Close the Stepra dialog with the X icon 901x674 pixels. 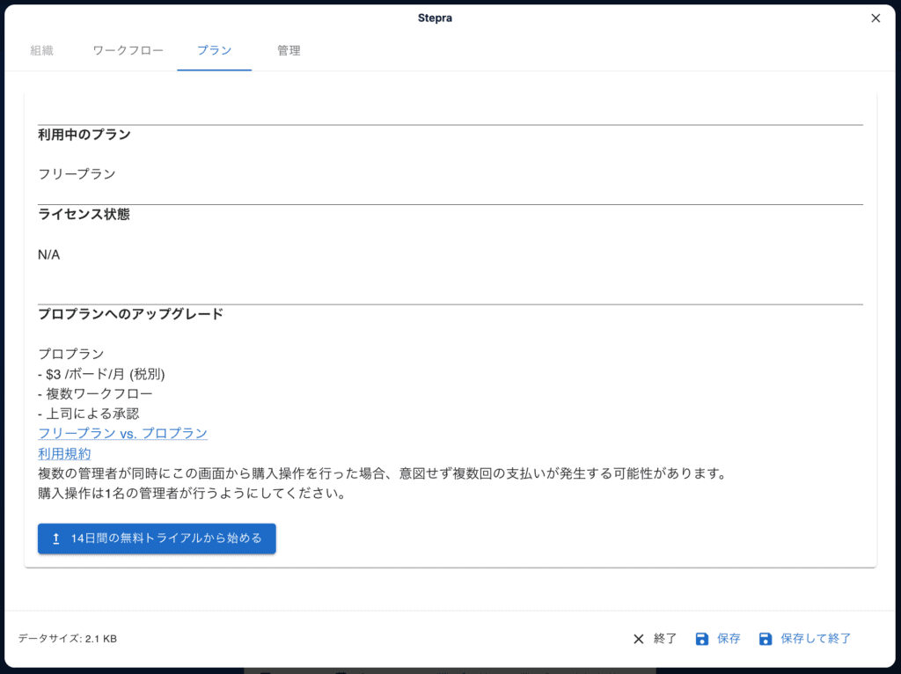875,18
